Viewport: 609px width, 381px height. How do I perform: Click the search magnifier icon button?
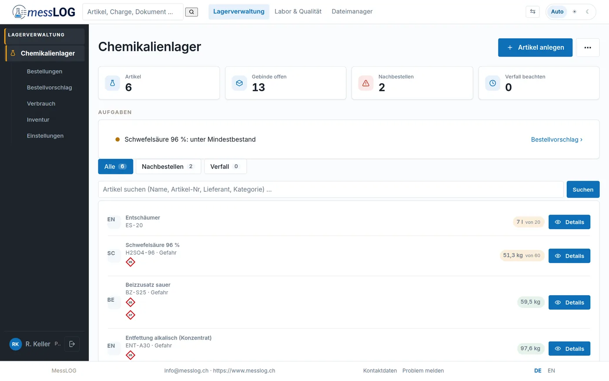[191, 12]
